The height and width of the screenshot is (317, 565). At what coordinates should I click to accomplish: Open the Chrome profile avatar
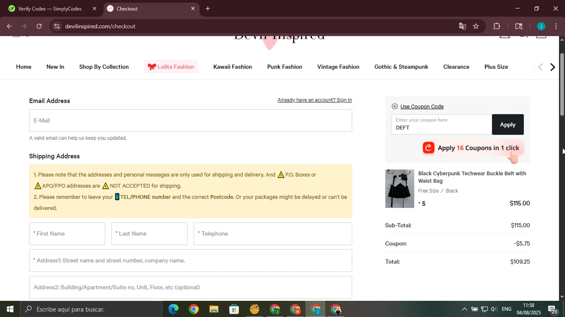pyautogui.click(x=541, y=26)
